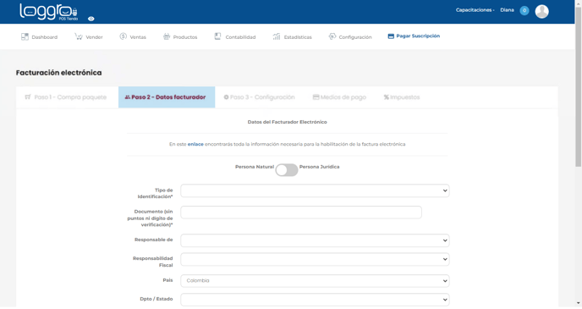
Task: Open Dashboard from navigation bar
Action: (x=40, y=36)
